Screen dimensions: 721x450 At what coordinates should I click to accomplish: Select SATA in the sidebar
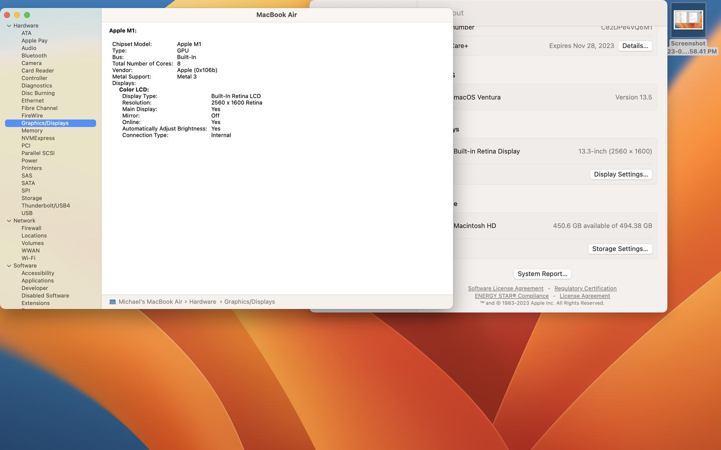pyautogui.click(x=28, y=183)
